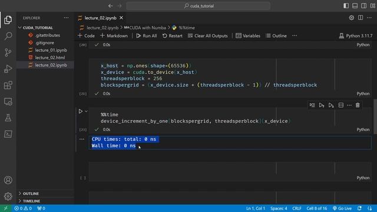The image size is (377, 212).
Task: Open the Extensions view icon
Action: pos(8,85)
